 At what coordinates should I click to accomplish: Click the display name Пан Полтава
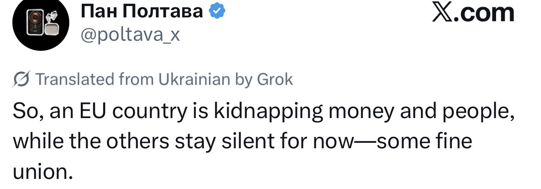pos(142,12)
